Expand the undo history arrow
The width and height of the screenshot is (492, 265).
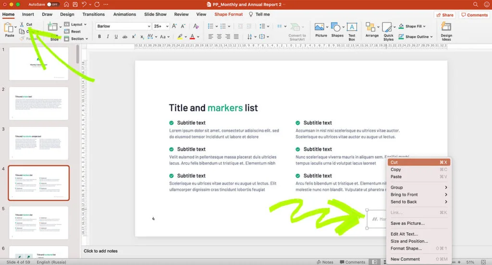click(90, 4)
